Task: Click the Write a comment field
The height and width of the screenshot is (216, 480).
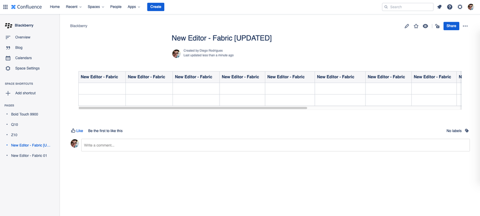Action: (x=275, y=145)
